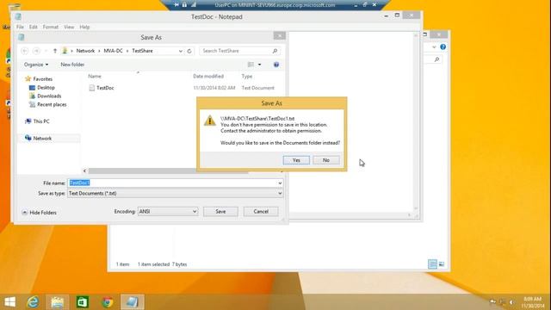551x310 pixels.
Task: Open the Encoding ANSI dropdown
Action: click(168, 212)
